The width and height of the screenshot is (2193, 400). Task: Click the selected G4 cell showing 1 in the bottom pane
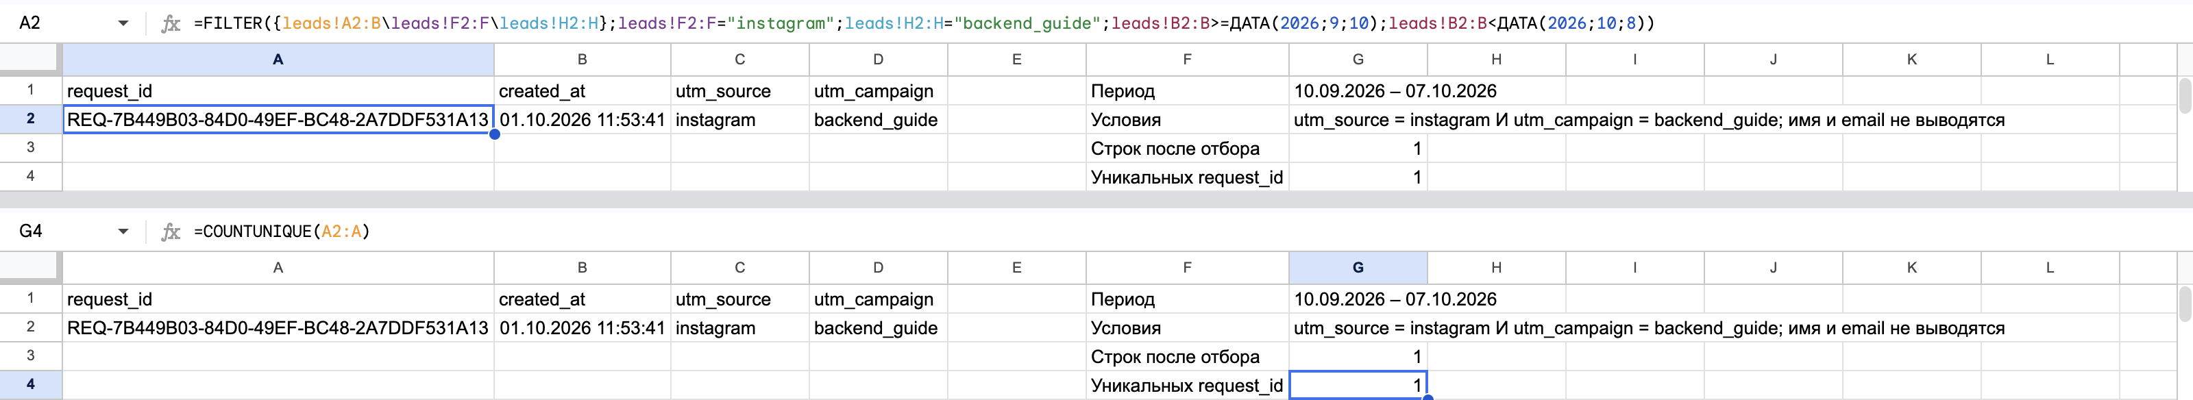[1358, 386]
